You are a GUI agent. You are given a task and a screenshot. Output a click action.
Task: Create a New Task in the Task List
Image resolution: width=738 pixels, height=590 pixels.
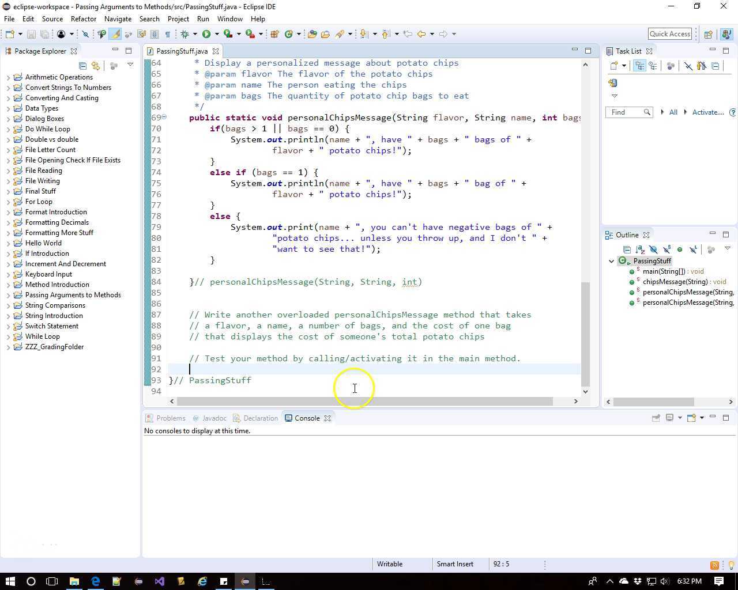coord(613,66)
